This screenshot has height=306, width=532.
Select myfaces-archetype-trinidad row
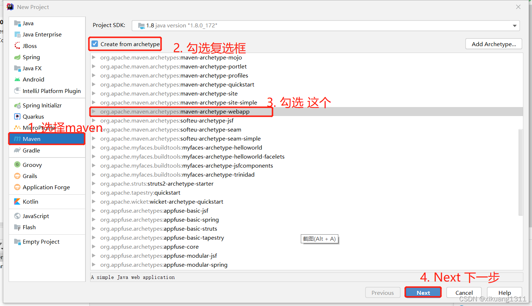pyautogui.click(x=307, y=174)
